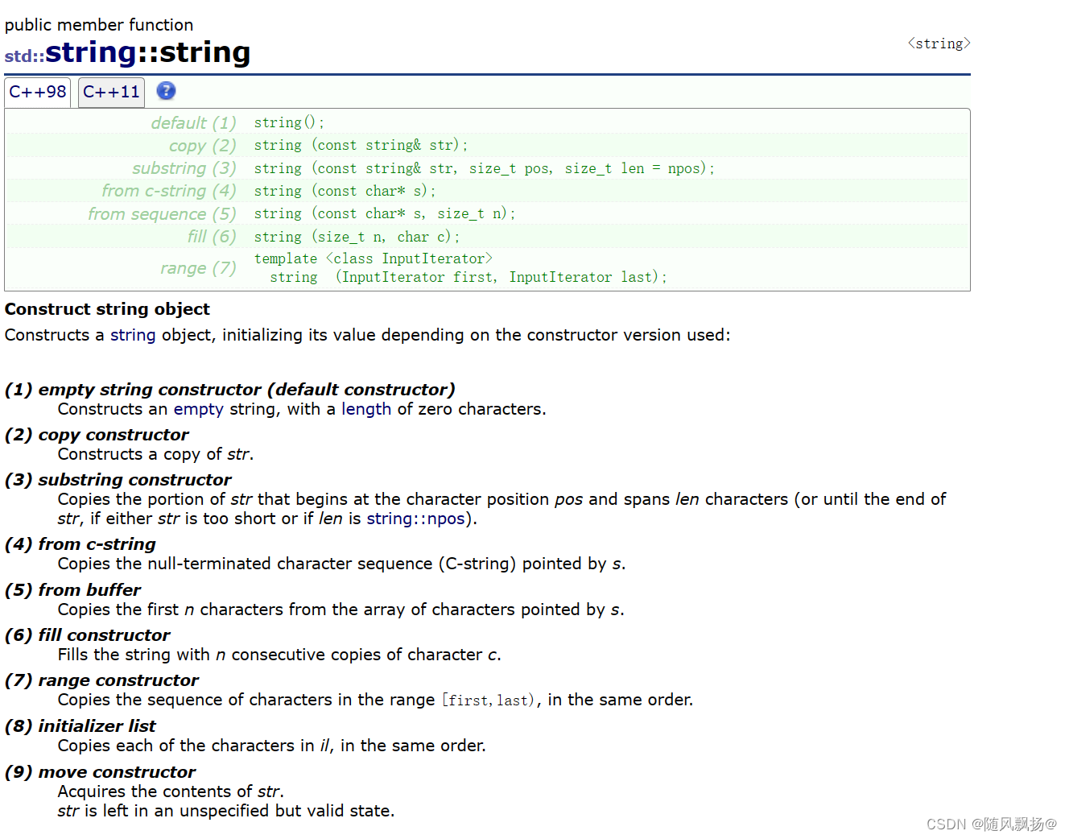The width and height of the screenshot is (1069, 839).
Task: Click heading '(1) empty string constructor (default constructor)'
Action: point(230,390)
